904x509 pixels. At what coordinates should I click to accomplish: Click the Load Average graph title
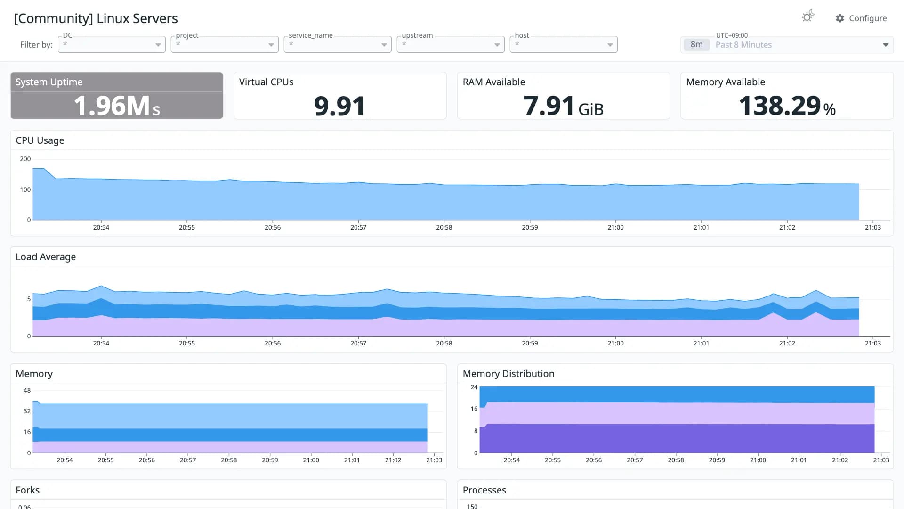pos(46,257)
